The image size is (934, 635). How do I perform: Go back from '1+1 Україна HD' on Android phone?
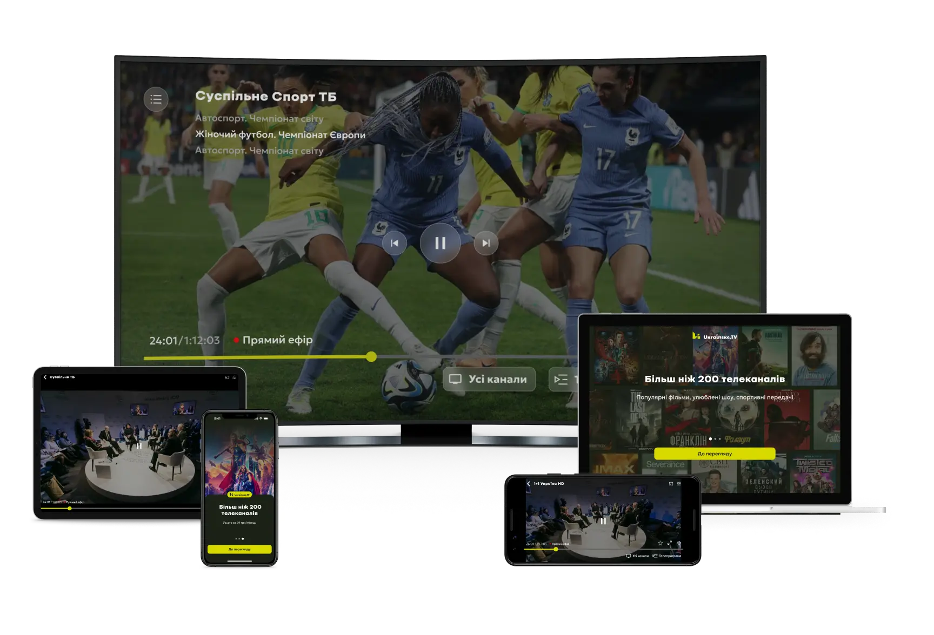[529, 483]
